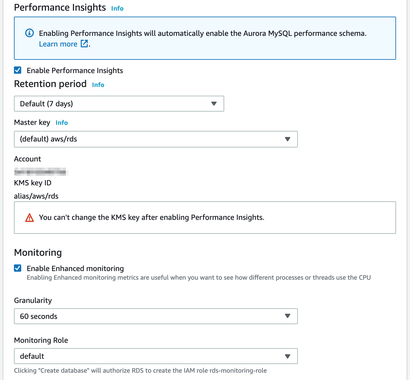The image size is (410, 380).
Task: Uncheck Enable Performance Insights checkbox
Action: pos(18,70)
